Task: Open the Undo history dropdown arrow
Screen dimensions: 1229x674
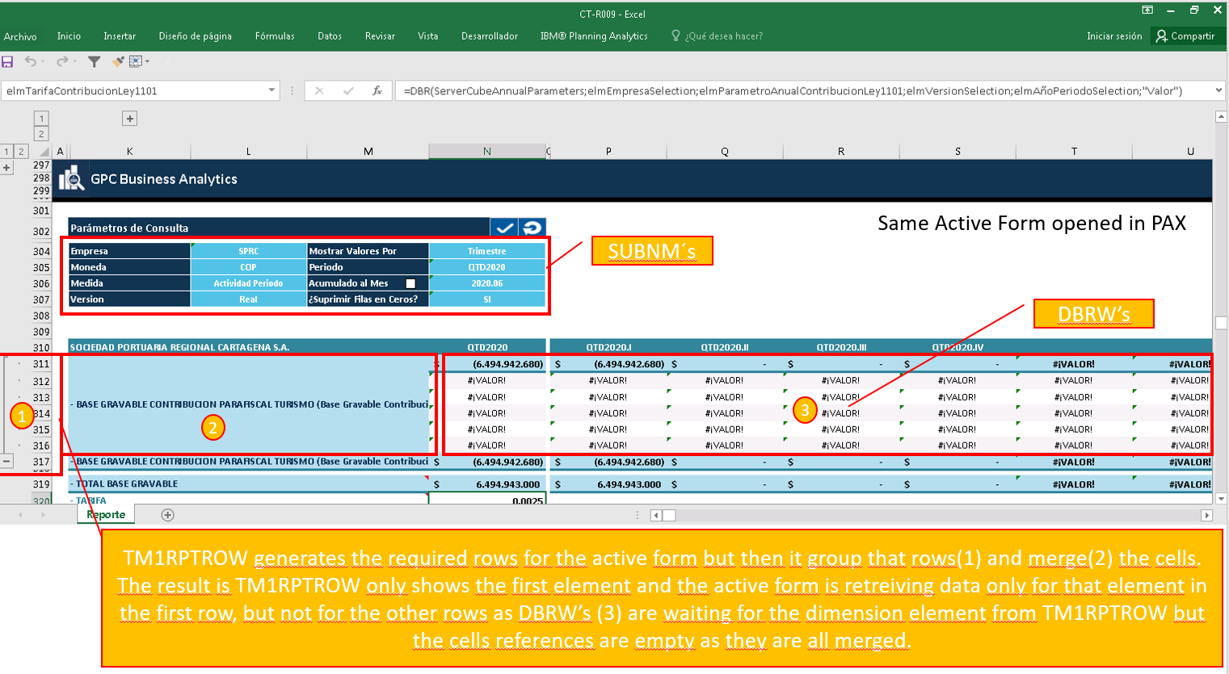Action: click(x=42, y=61)
